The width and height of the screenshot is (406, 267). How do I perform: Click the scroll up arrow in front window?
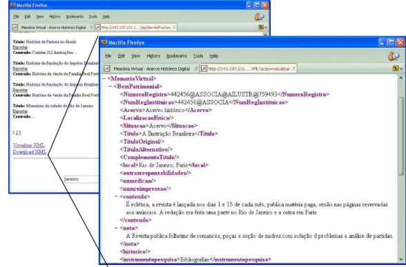[400, 77]
